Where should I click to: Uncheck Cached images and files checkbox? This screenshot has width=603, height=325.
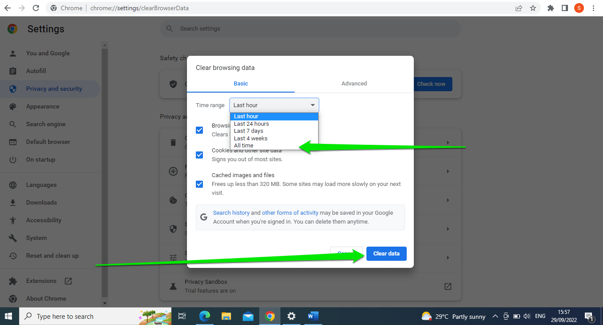tap(199, 184)
